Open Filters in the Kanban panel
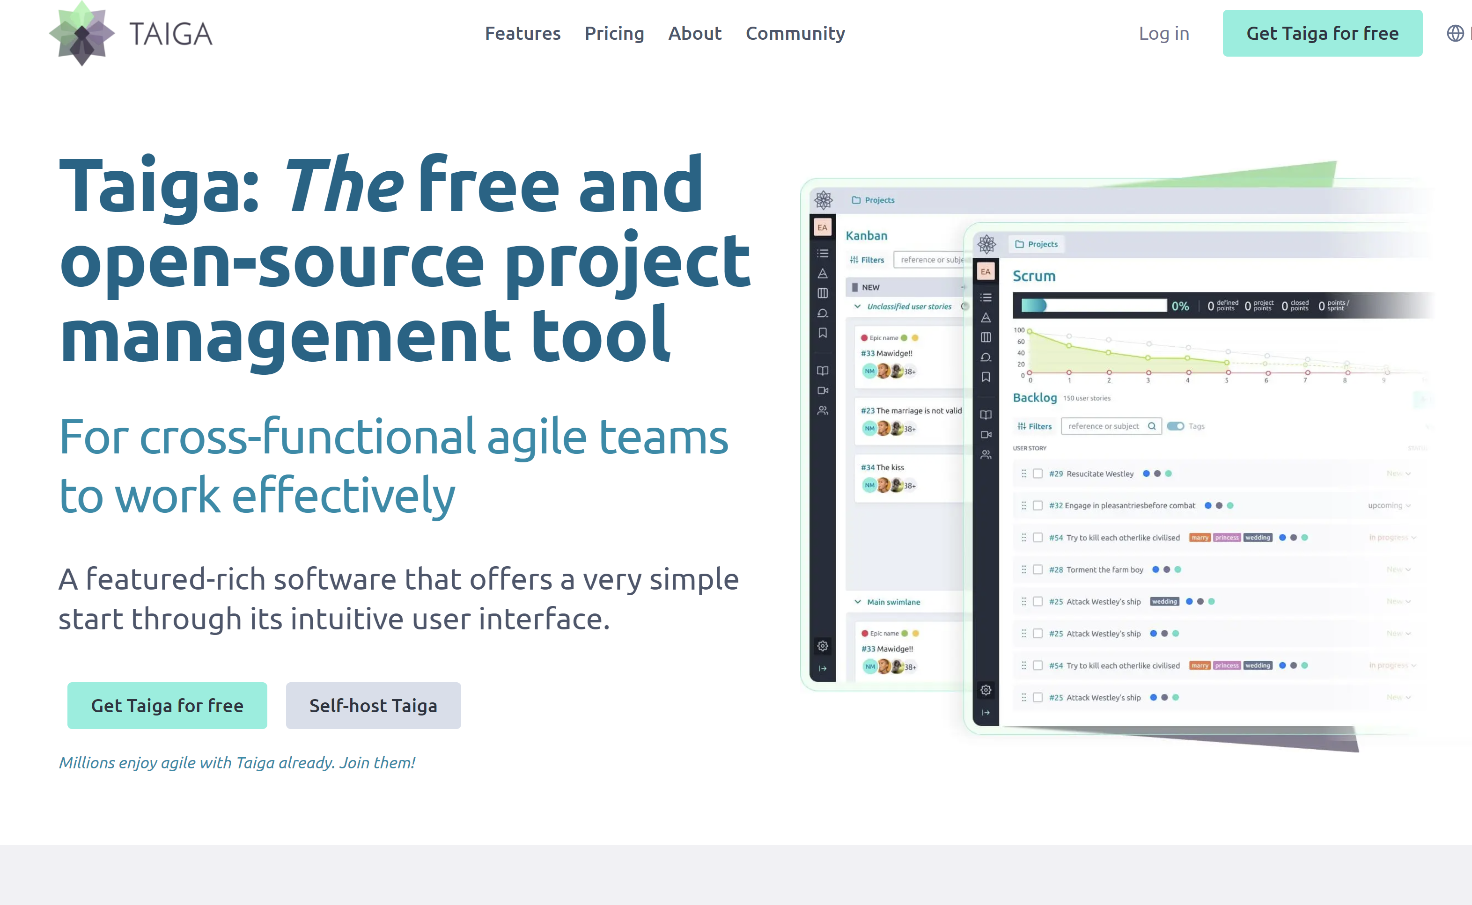Screen dimensions: 1472x905 [867, 260]
